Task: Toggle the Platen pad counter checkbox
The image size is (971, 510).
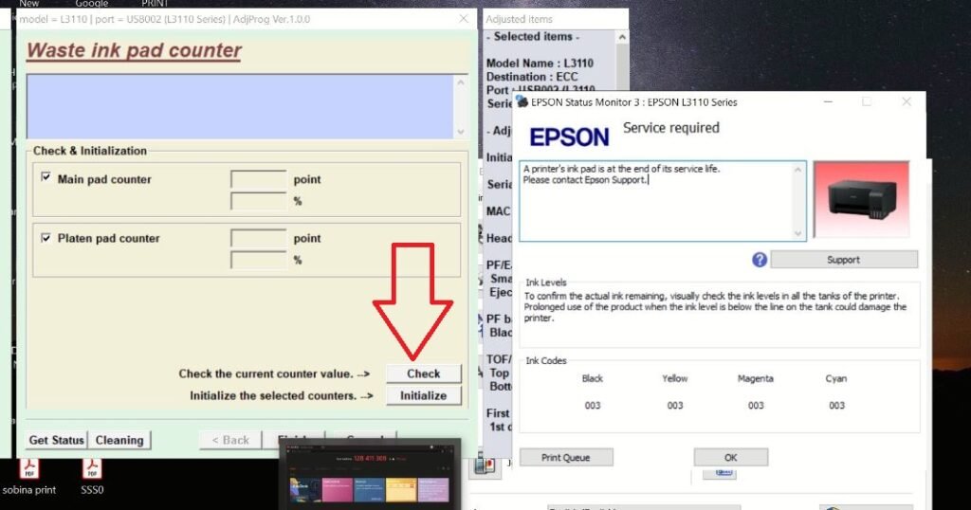Action: click(x=46, y=238)
